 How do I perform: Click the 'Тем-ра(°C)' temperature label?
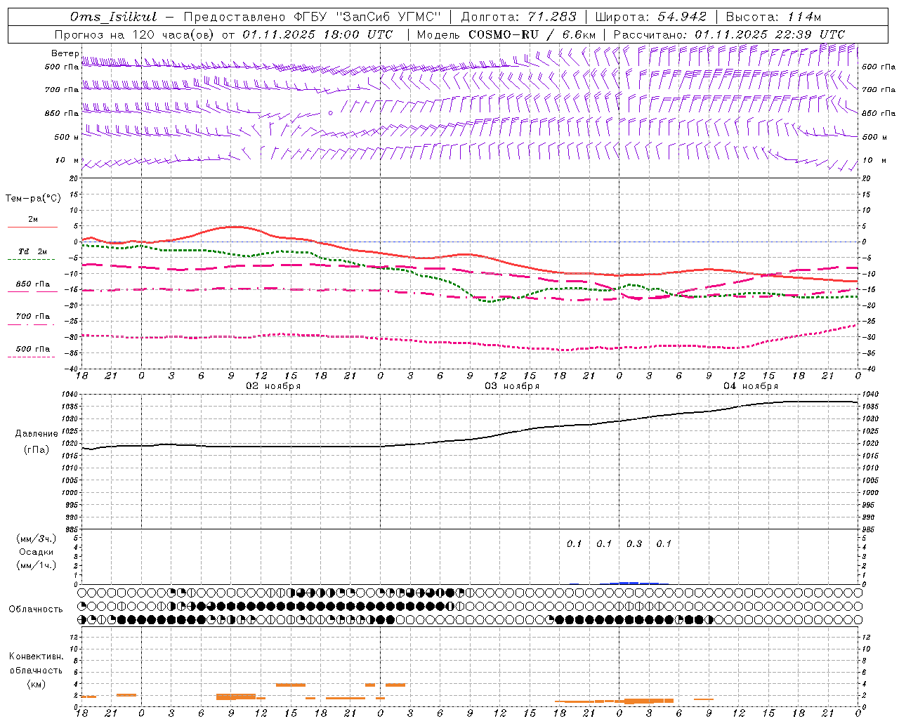pyautogui.click(x=33, y=199)
